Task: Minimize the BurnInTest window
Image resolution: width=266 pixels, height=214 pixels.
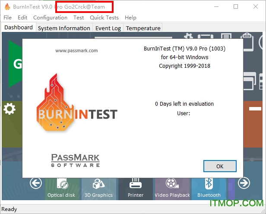Action: pyautogui.click(x=216, y=6)
